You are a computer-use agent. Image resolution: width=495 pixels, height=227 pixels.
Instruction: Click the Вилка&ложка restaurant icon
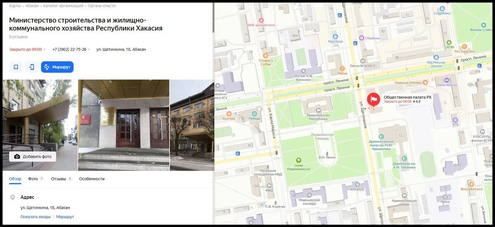tap(471, 184)
